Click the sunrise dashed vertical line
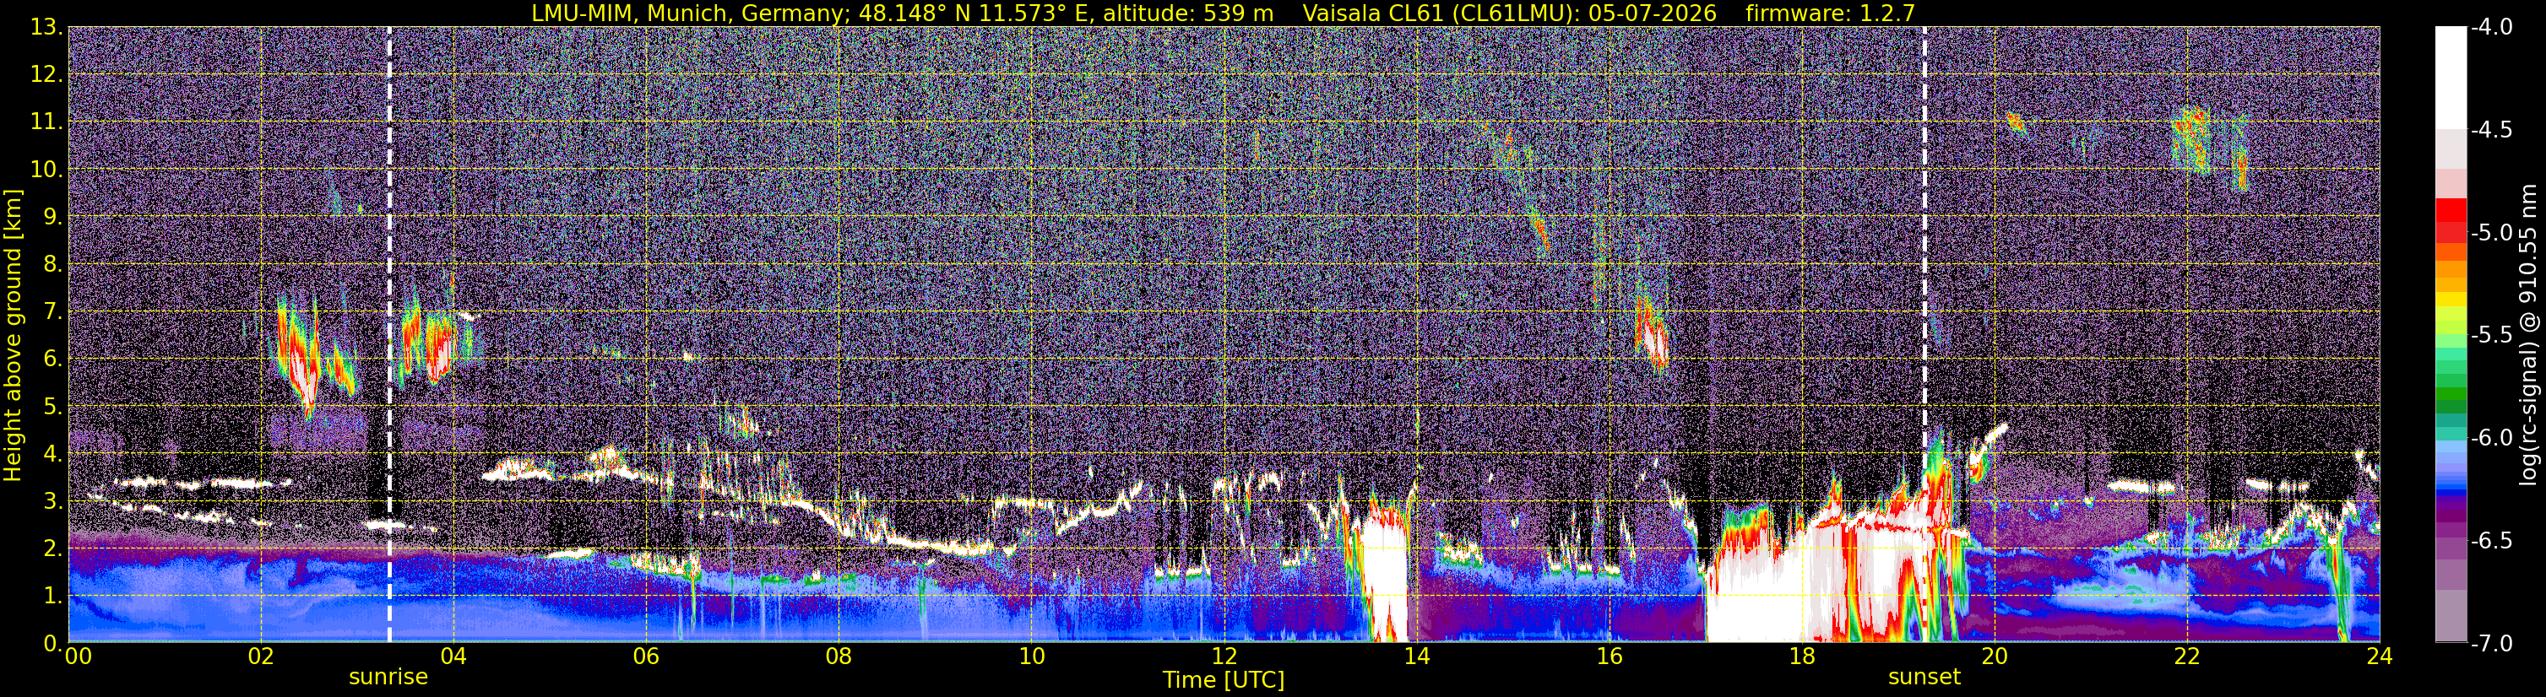Image resolution: width=2546 pixels, height=697 pixels. [x=389, y=335]
